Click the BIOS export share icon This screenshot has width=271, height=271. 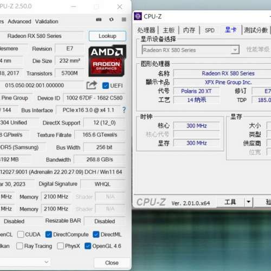[92, 85]
